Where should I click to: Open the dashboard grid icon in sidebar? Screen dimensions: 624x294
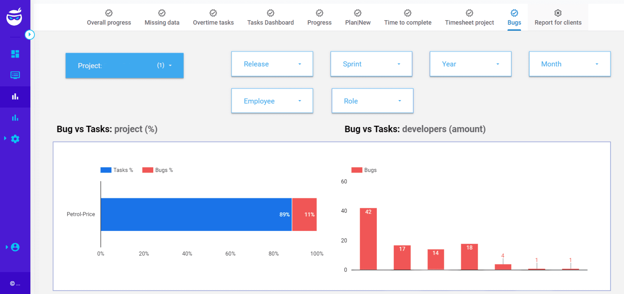point(15,54)
